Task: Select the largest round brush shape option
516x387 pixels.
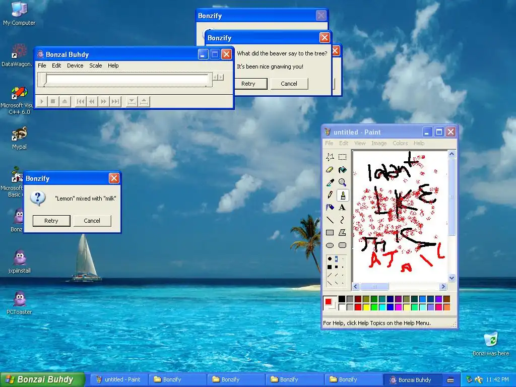Action: [330, 259]
